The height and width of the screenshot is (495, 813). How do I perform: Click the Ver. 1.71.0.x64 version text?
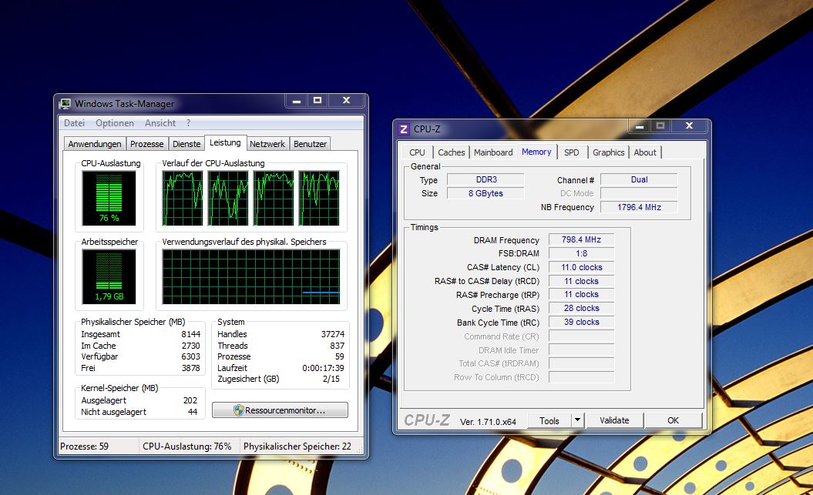point(488,422)
